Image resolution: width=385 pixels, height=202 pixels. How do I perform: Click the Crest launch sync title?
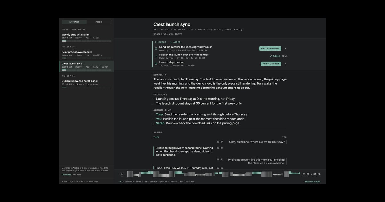[172, 24]
